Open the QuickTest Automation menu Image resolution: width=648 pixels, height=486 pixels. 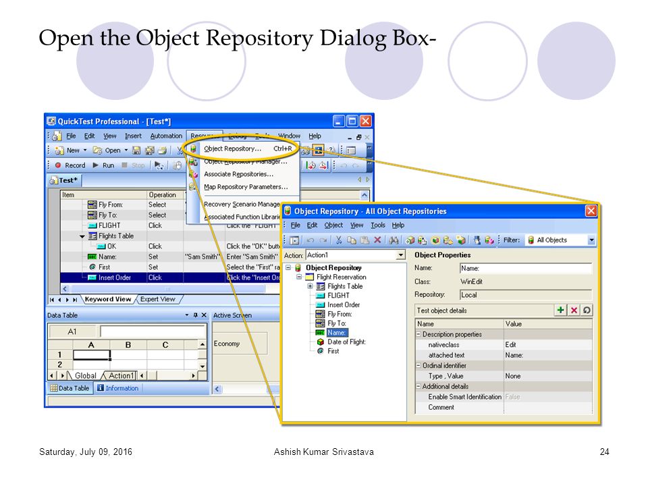pyautogui.click(x=166, y=136)
